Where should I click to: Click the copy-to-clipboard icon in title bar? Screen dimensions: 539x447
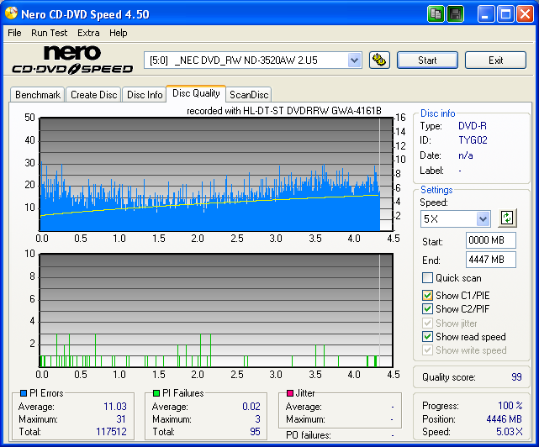click(x=436, y=14)
